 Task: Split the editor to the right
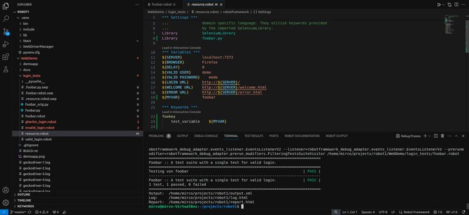pyautogui.click(x=456, y=5)
